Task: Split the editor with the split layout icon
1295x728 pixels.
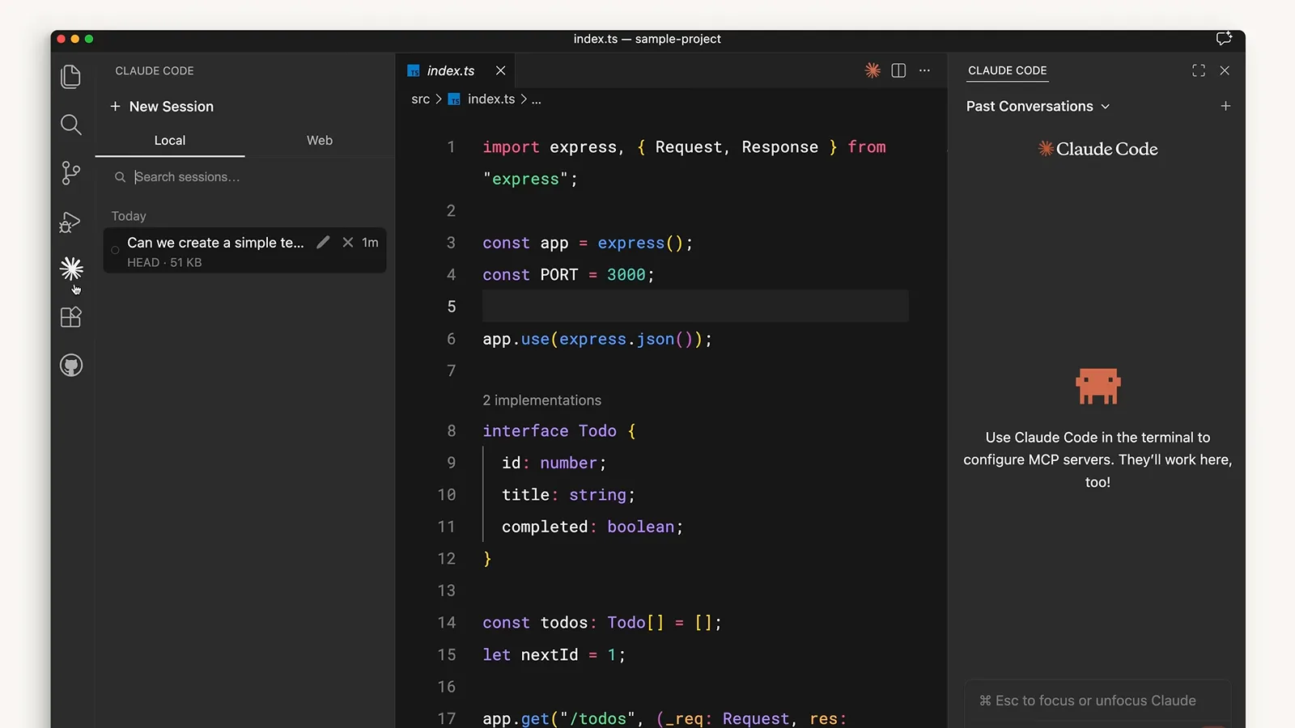Action: pyautogui.click(x=898, y=70)
